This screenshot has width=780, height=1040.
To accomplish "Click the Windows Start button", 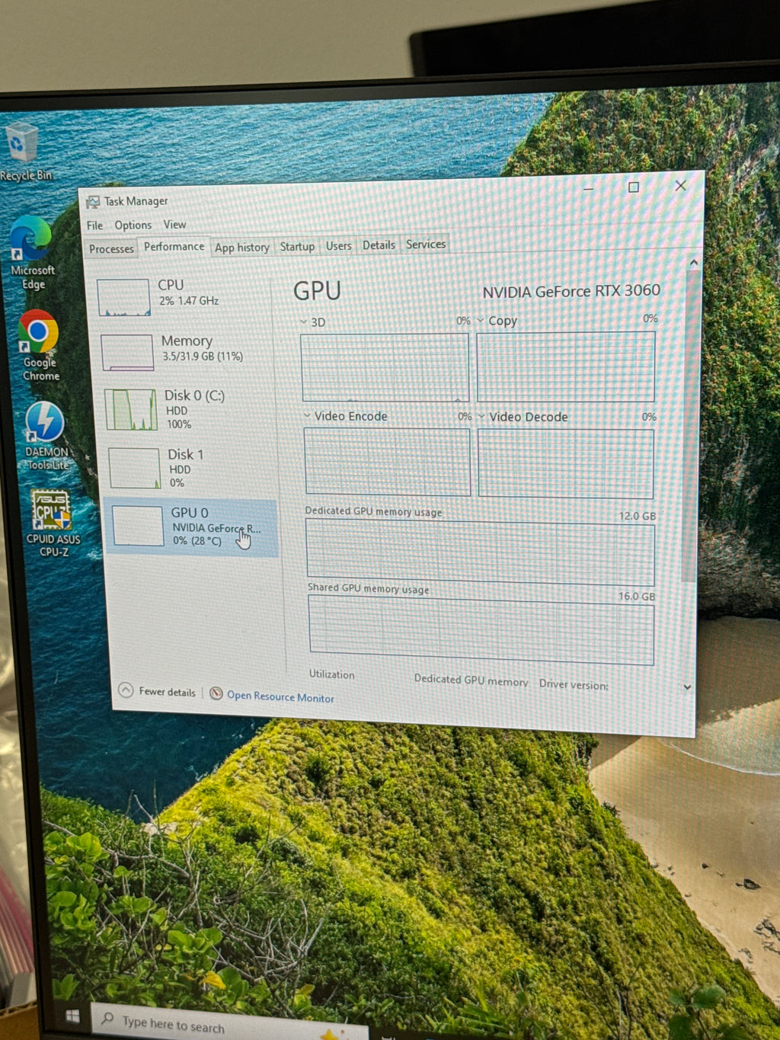I will click(73, 1017).
